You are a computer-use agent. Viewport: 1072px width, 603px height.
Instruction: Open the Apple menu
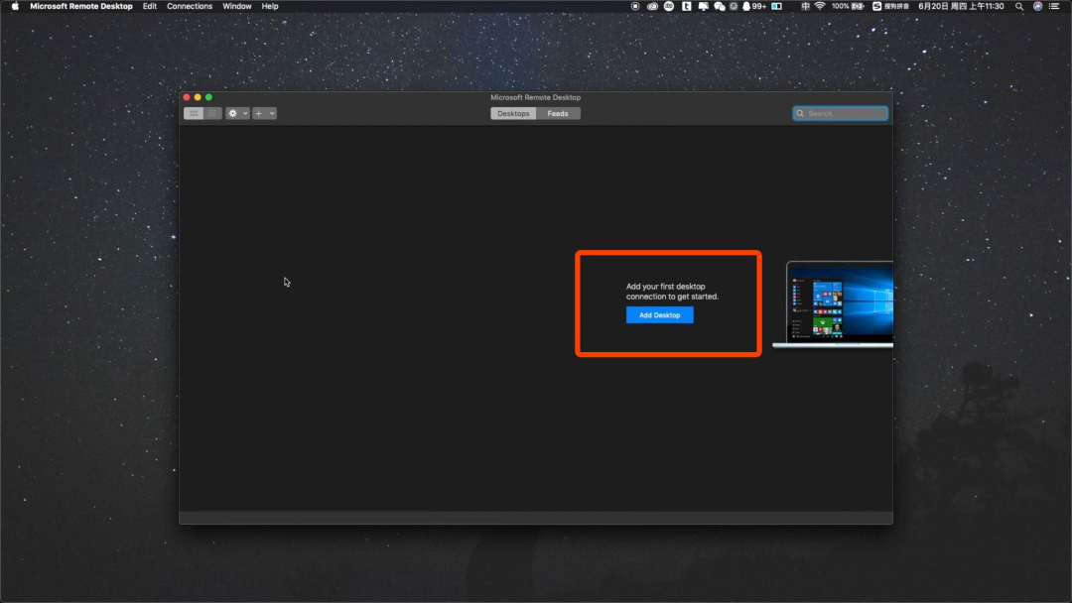pos(15,6)
